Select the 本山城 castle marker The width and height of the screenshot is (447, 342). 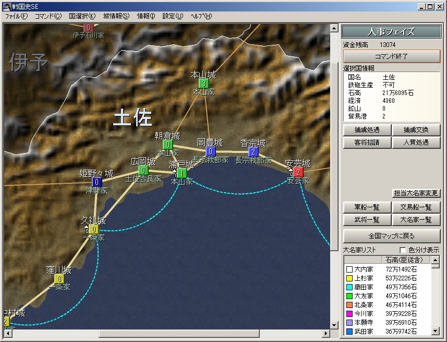click(x=203, y=84)
